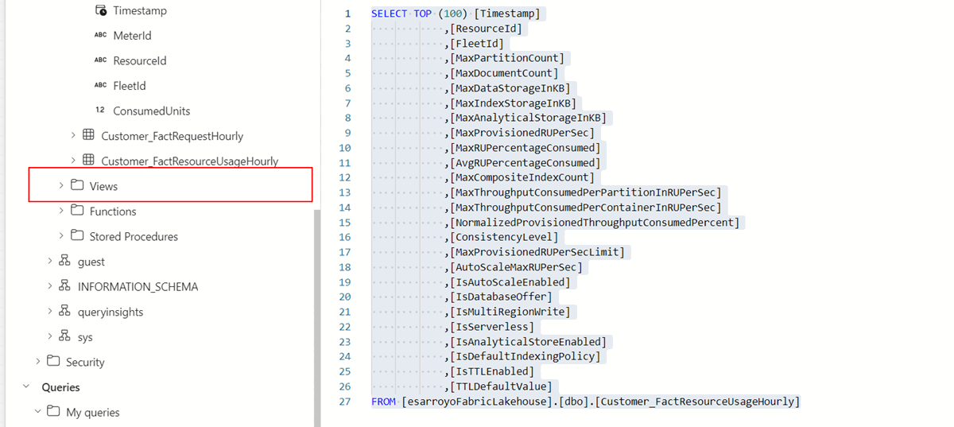Expand the Views folder chevron

point(61,186)
